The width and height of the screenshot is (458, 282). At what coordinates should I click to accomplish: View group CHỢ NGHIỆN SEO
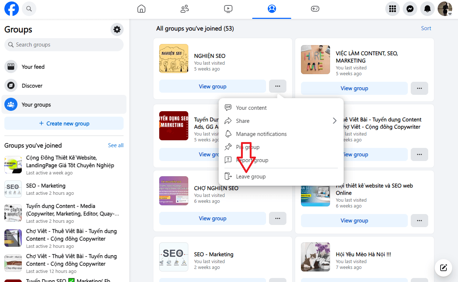213,218
